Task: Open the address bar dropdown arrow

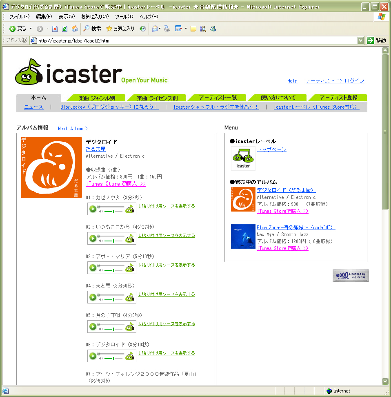Action: point(361,40)
